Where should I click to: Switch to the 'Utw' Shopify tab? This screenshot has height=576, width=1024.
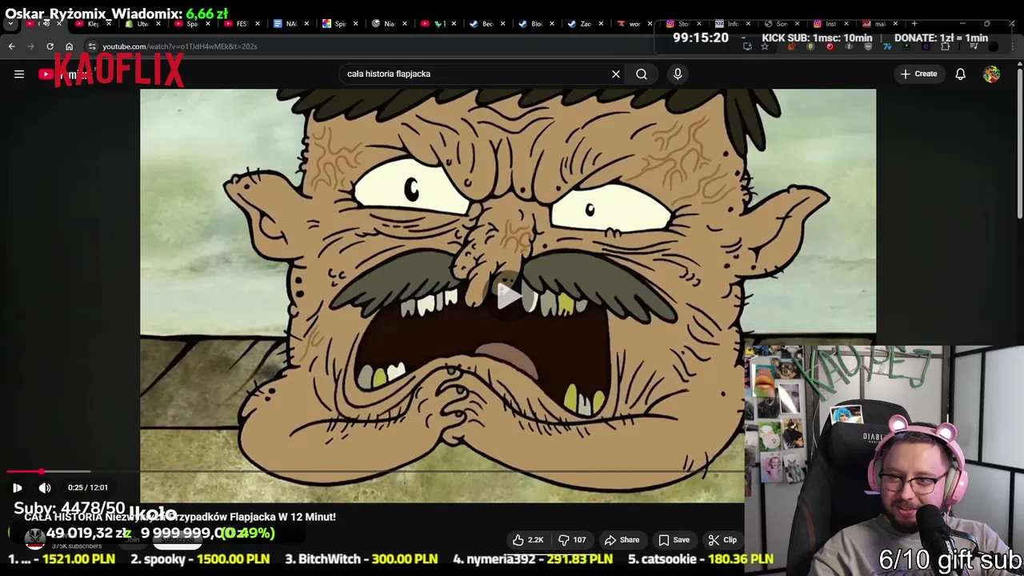pos(141,24)
